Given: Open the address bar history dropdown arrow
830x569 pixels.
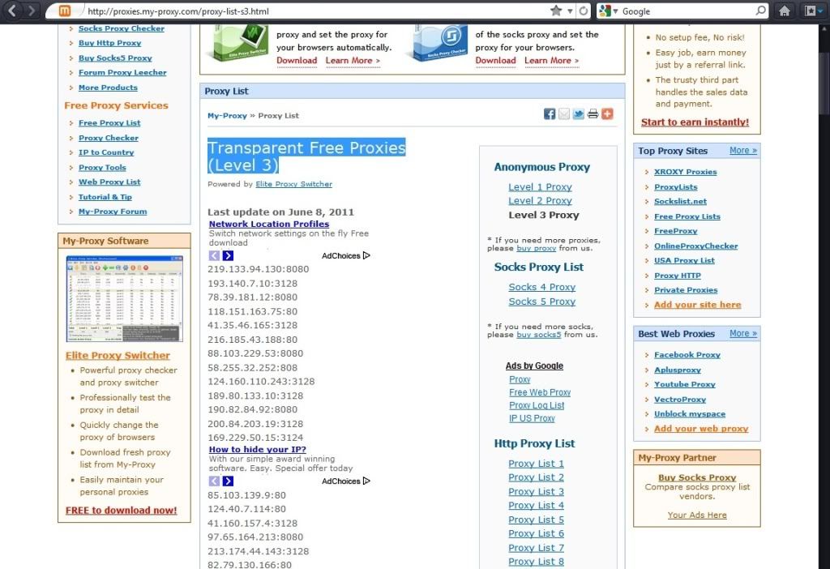Looking at the screenshot, I should click(570, 11).
